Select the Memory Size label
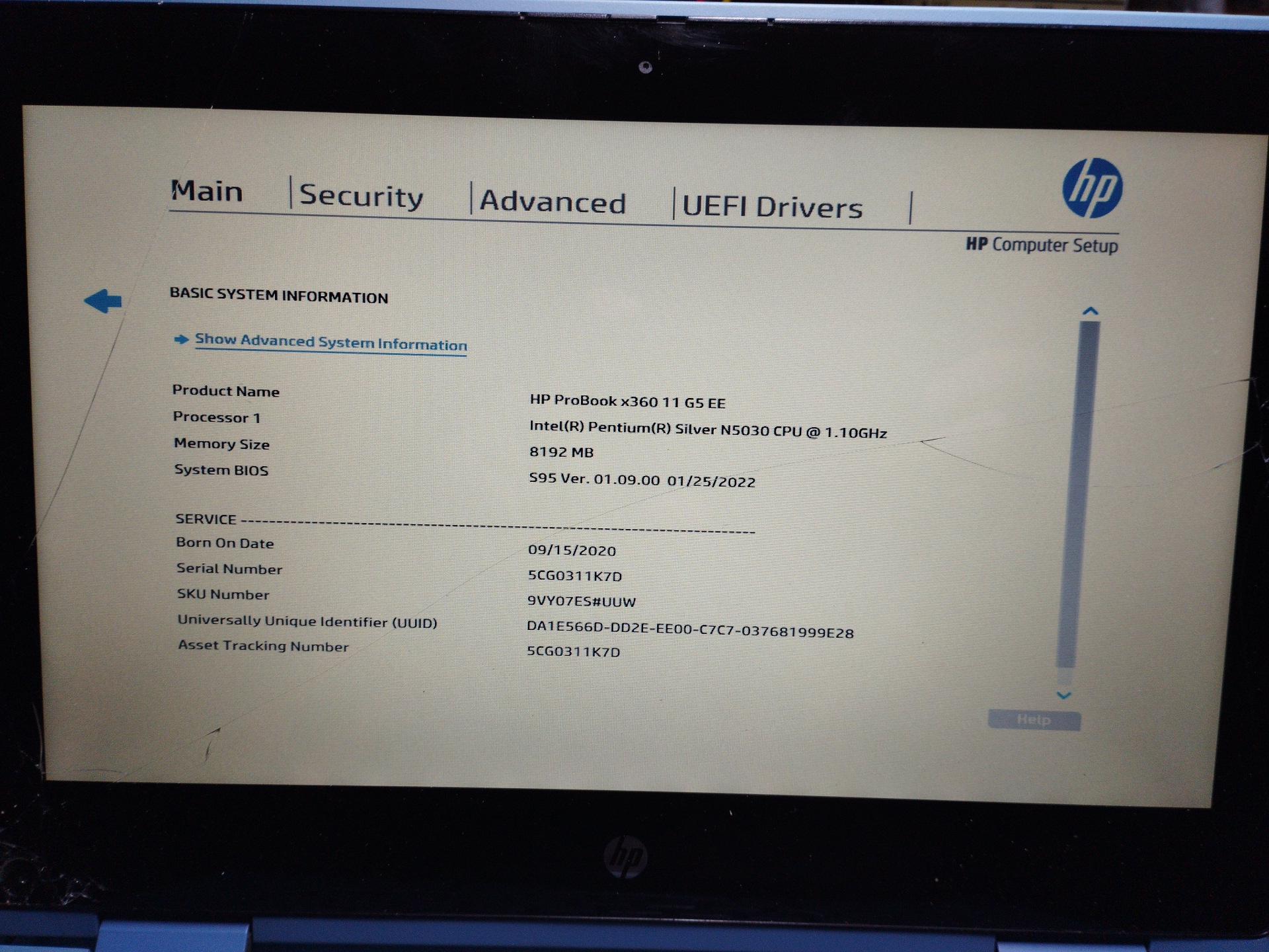The image size is (1269, 952). point(221,444)
